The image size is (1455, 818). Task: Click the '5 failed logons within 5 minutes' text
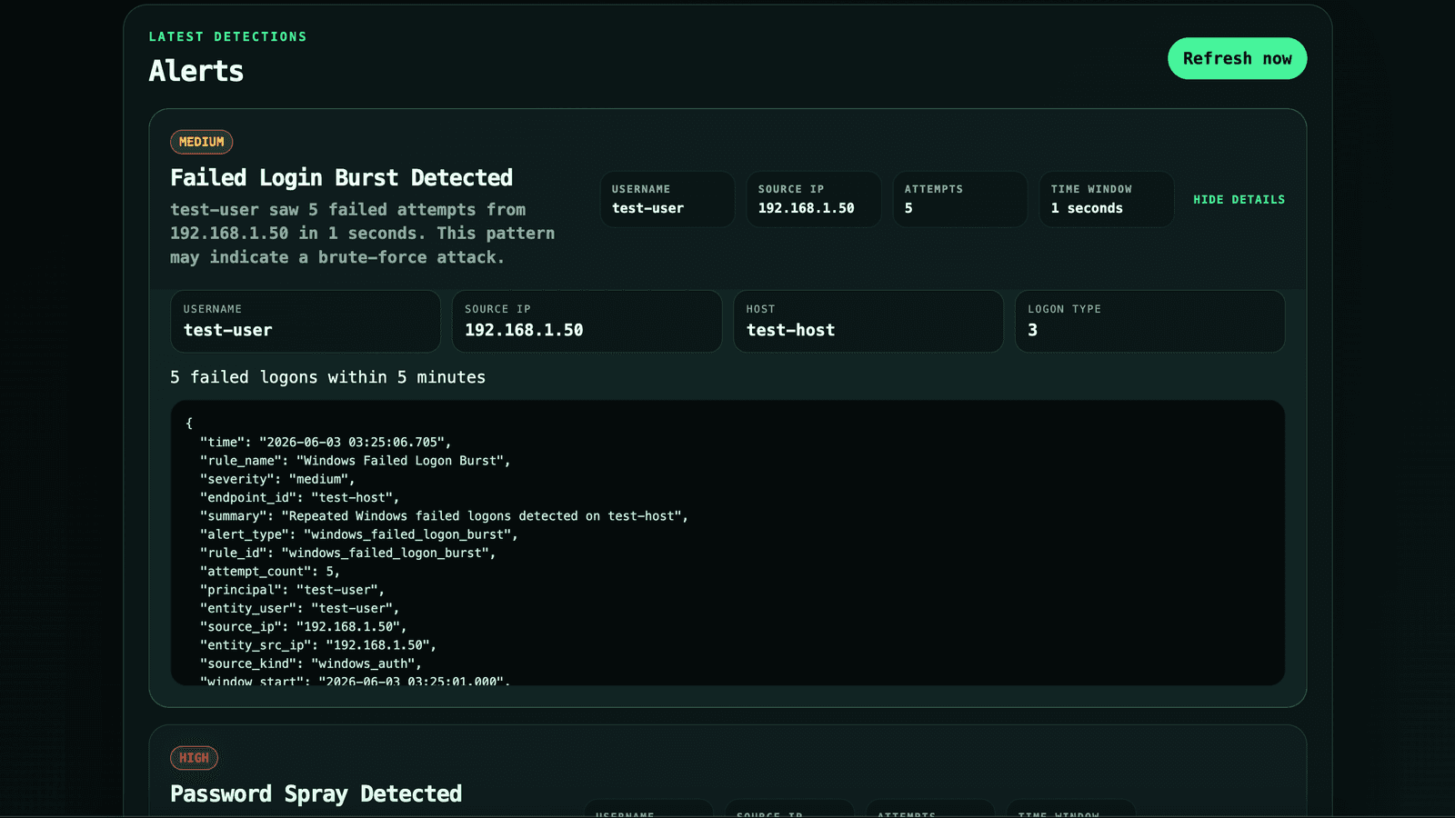click(x=327, y=377)
